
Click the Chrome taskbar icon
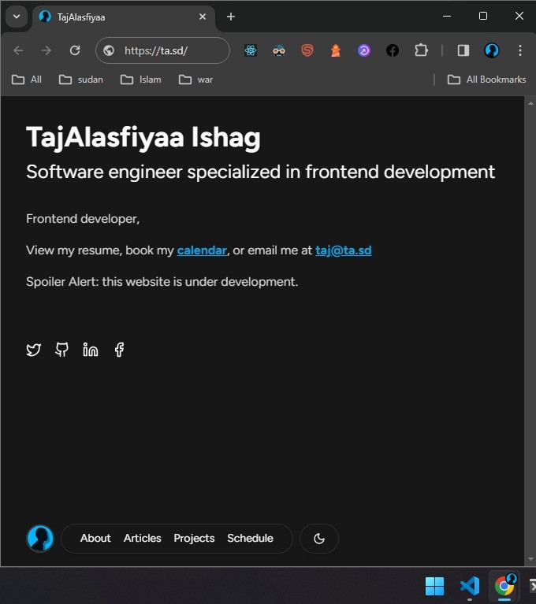[504, 586]
